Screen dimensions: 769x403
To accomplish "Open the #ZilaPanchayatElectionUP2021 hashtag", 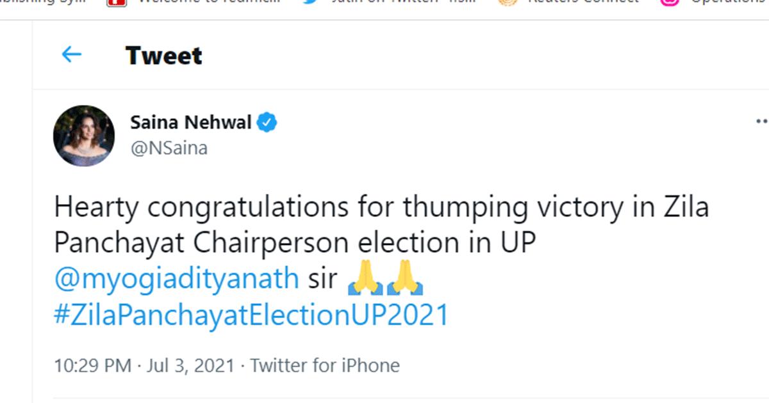I will [x=251, y=316].
